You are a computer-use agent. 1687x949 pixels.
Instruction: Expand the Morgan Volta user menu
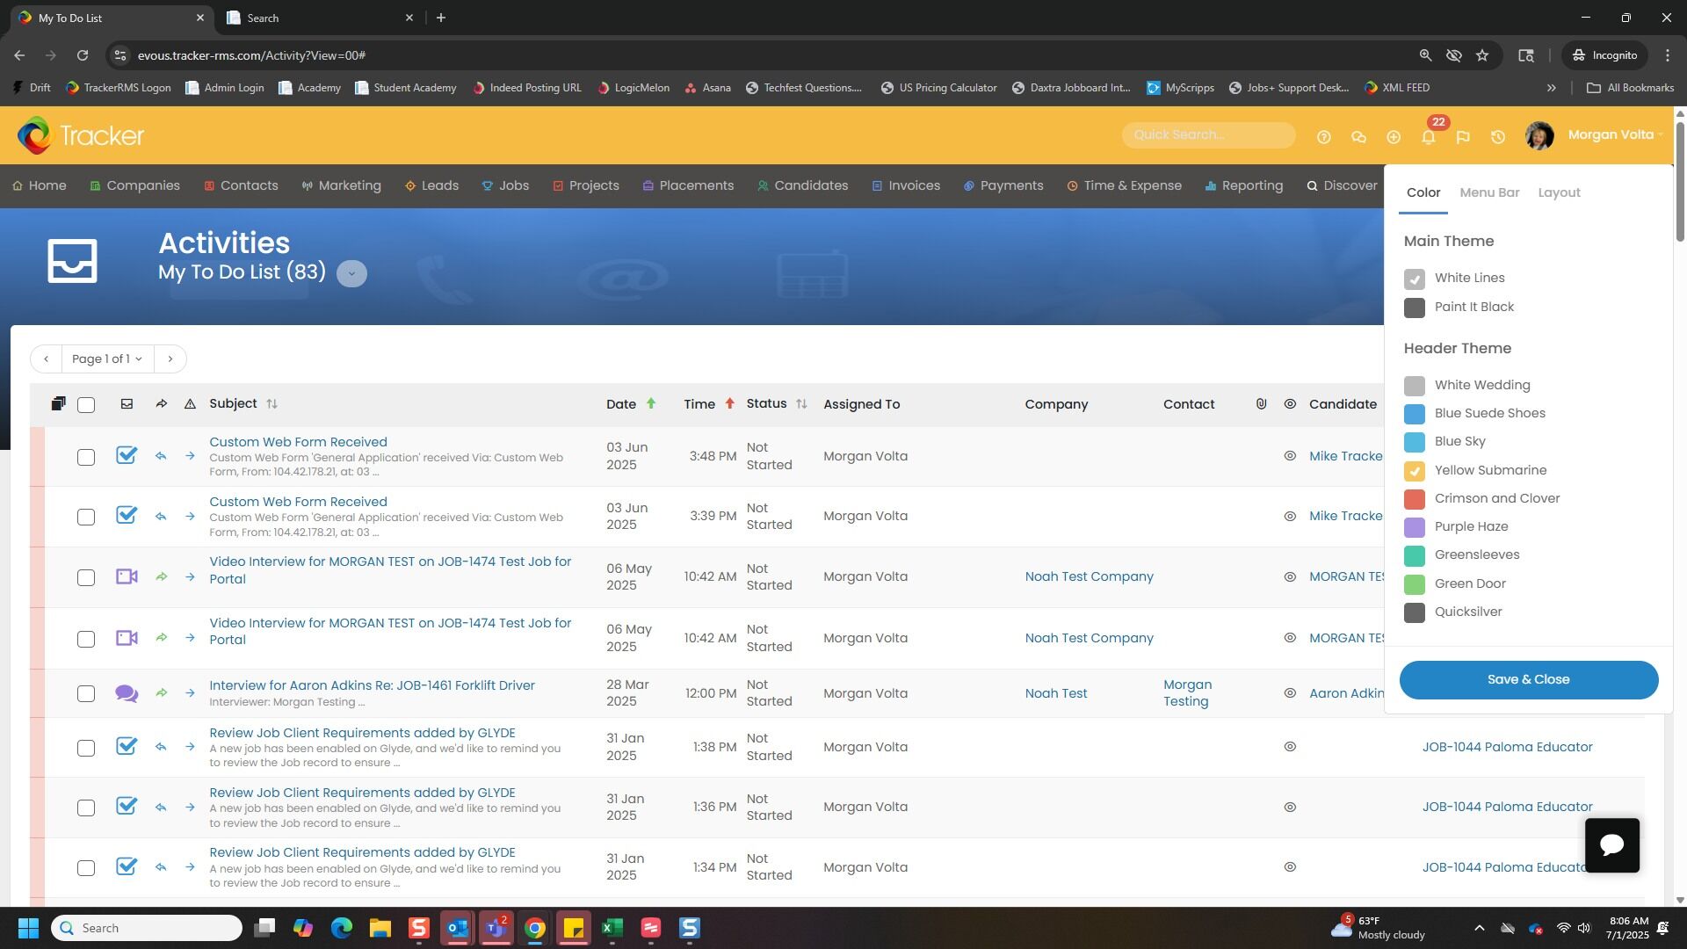(x=1615, y=134)
